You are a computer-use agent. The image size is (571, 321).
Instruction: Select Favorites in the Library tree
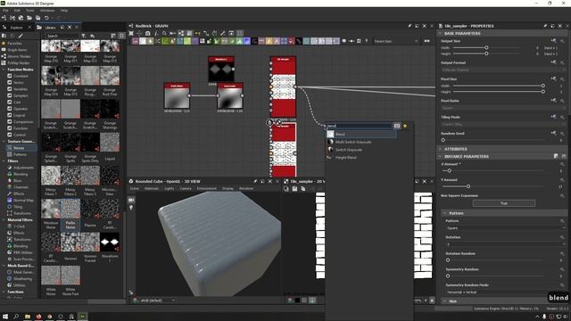pos(15,44)
